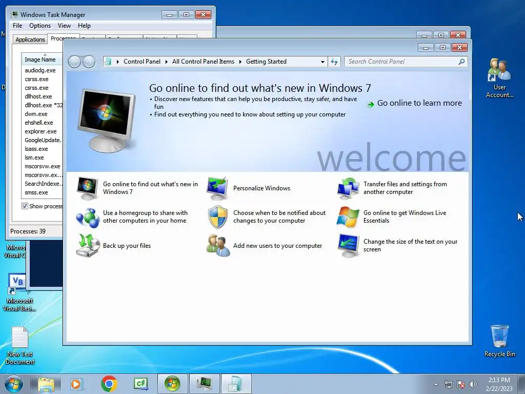Click All Control Panel Items breadcrumb
Image resolution: width=525 pixels, height=394 pixels.
(203, 62)
